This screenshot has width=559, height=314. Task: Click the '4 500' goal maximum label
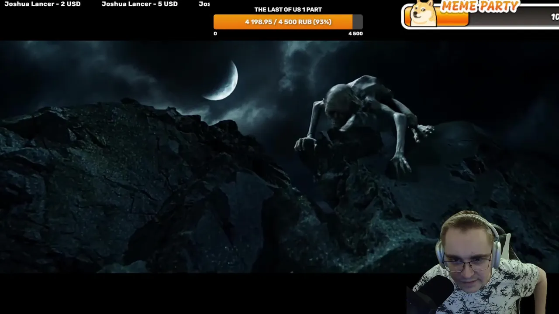(355, 34)
